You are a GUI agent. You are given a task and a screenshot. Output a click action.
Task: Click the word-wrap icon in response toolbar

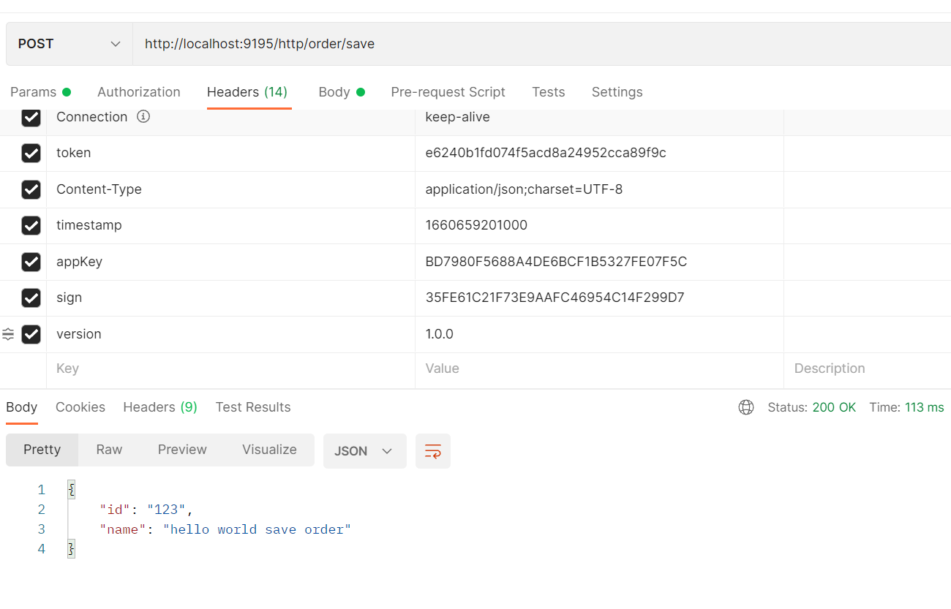click(432, 451)
